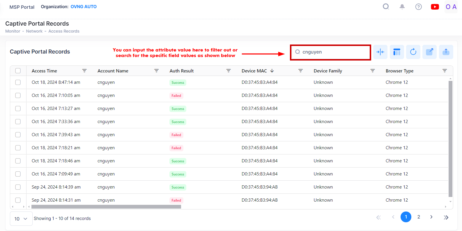The height and width of the screenshot is (231, 462).
Task: Open the help question mark icon
Action: pyautogui.click(x=418, y=7)
